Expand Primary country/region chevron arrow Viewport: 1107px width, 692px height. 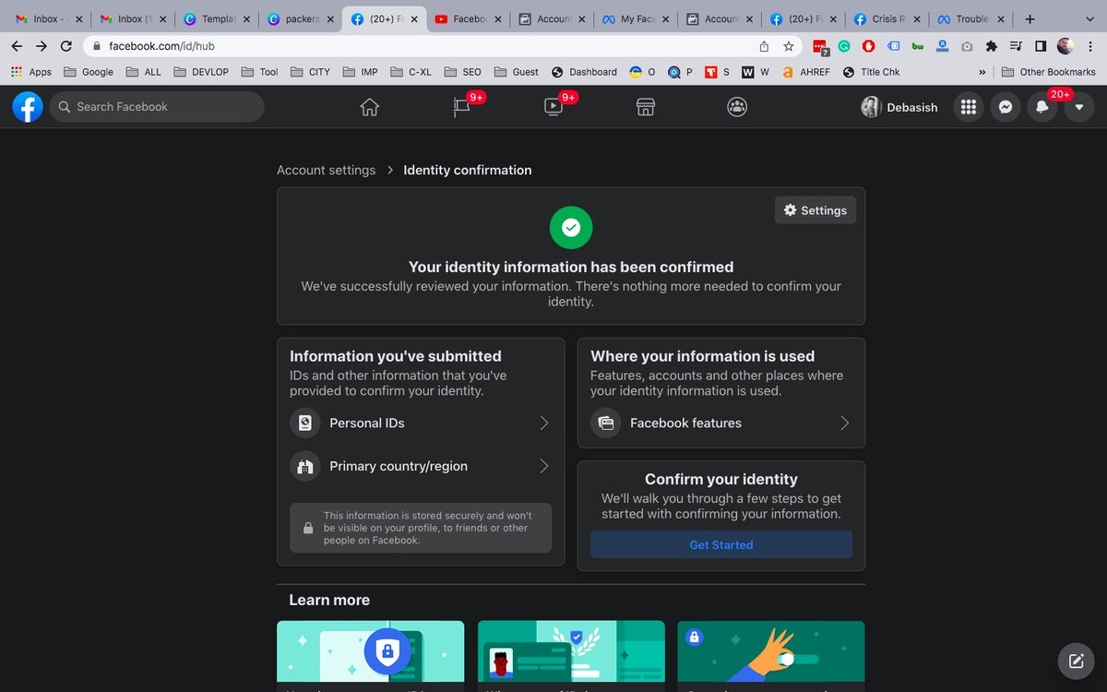click(544, 466)
